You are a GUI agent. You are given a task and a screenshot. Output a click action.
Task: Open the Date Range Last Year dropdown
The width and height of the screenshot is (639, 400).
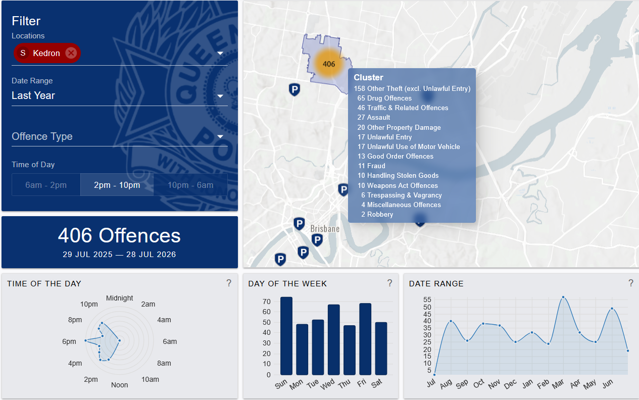coord(120,95)
